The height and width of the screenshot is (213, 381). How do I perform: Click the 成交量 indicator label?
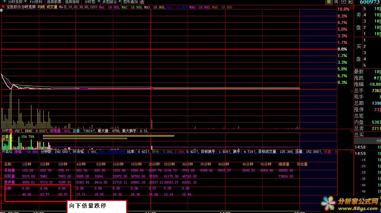52,7
